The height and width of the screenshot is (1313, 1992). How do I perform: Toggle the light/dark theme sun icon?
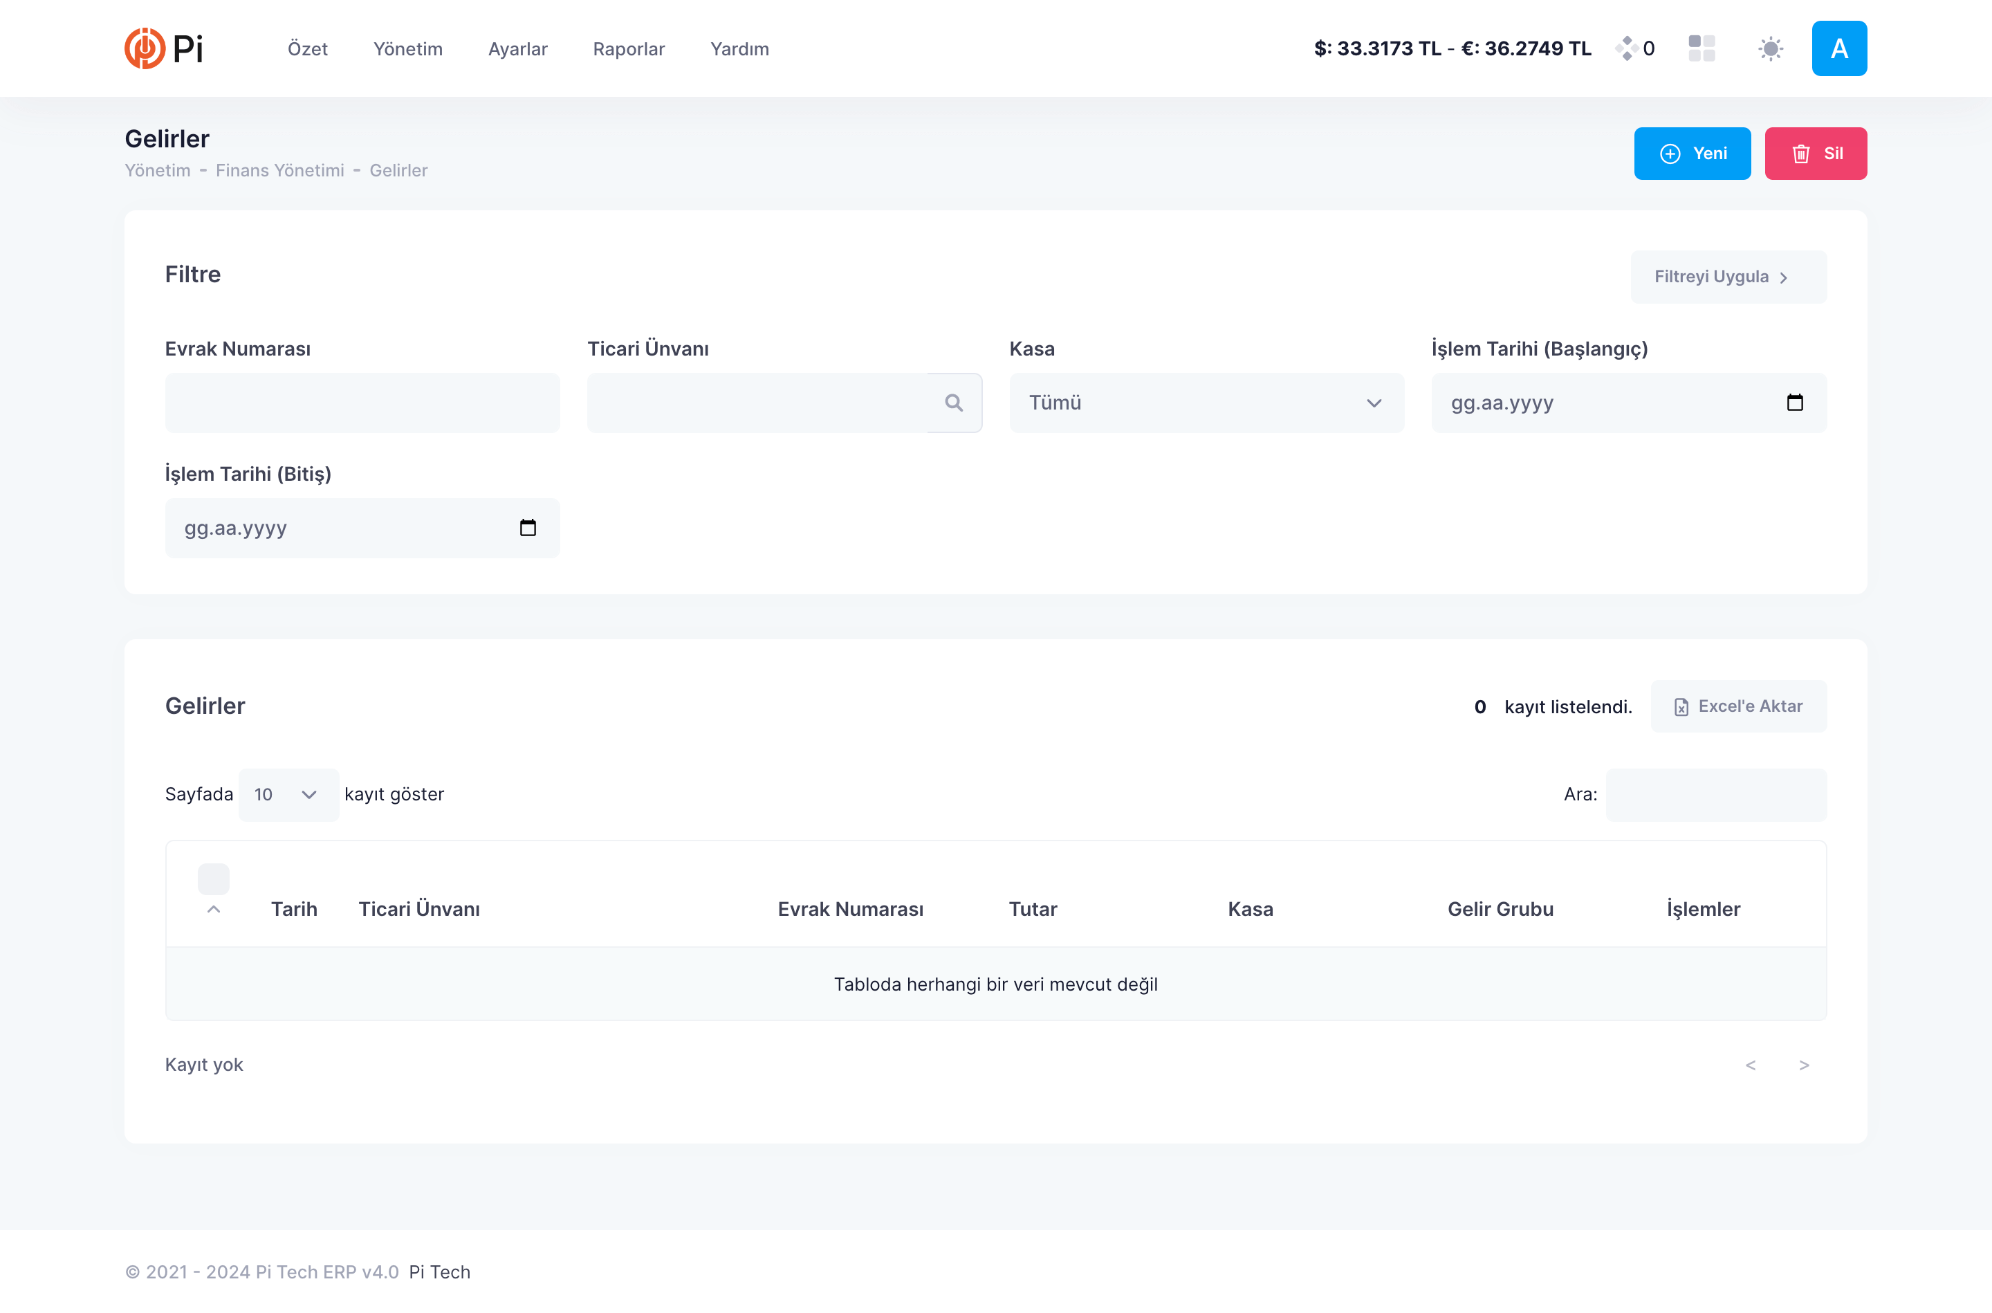point(1770,48)
